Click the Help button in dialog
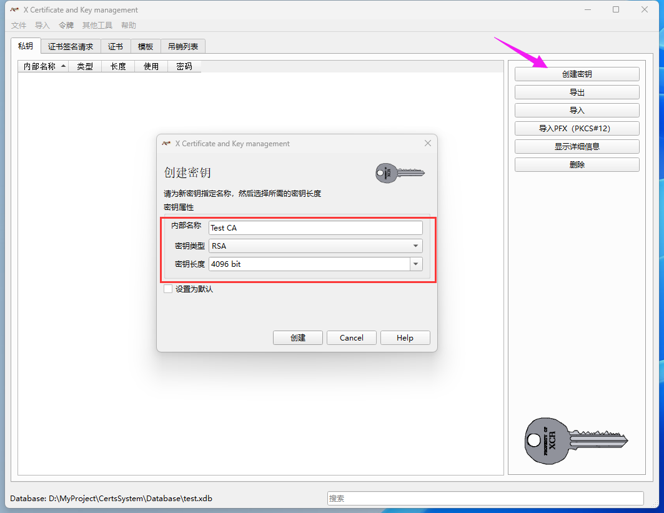 (405, 338)
